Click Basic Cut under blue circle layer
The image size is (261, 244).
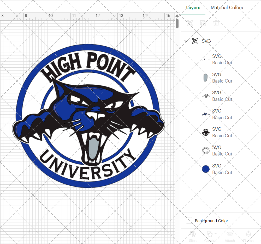pyautogui.click(x=222, y=172)
